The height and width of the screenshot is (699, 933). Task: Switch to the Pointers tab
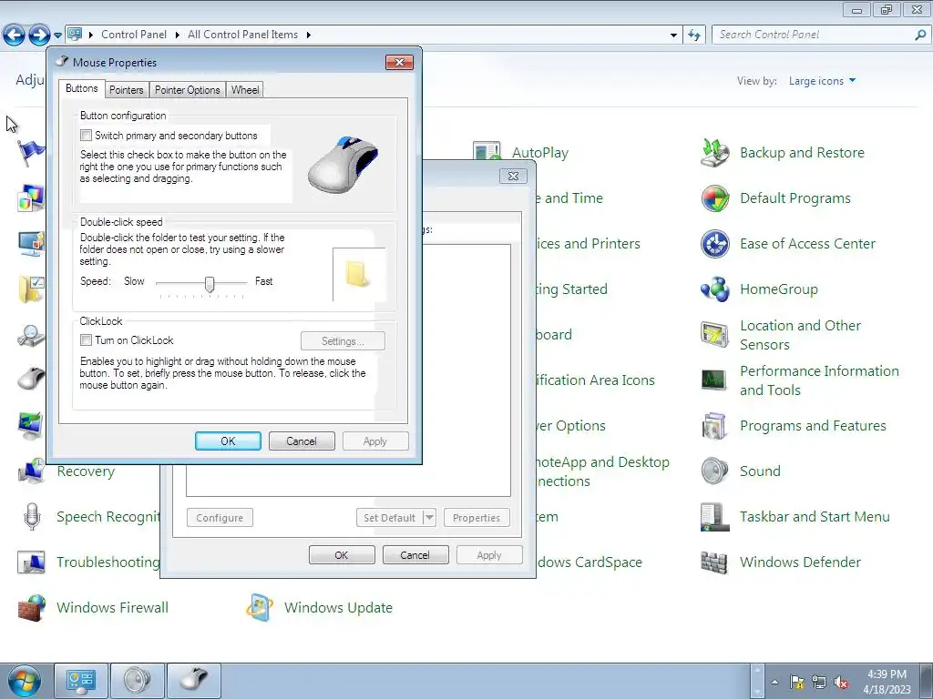[127, 90]
